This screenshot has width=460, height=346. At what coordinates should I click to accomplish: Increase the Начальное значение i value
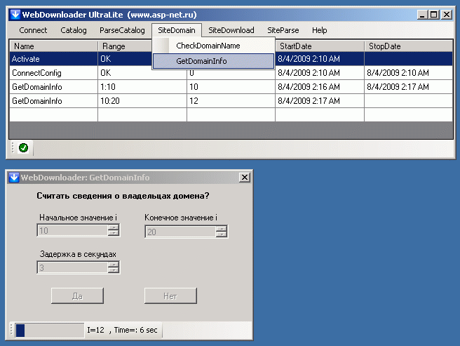[x=113, y=227]
